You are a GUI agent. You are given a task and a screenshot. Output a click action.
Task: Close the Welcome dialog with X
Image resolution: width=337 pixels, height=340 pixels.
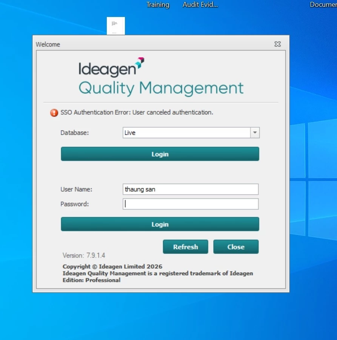(x=277, y=44)
